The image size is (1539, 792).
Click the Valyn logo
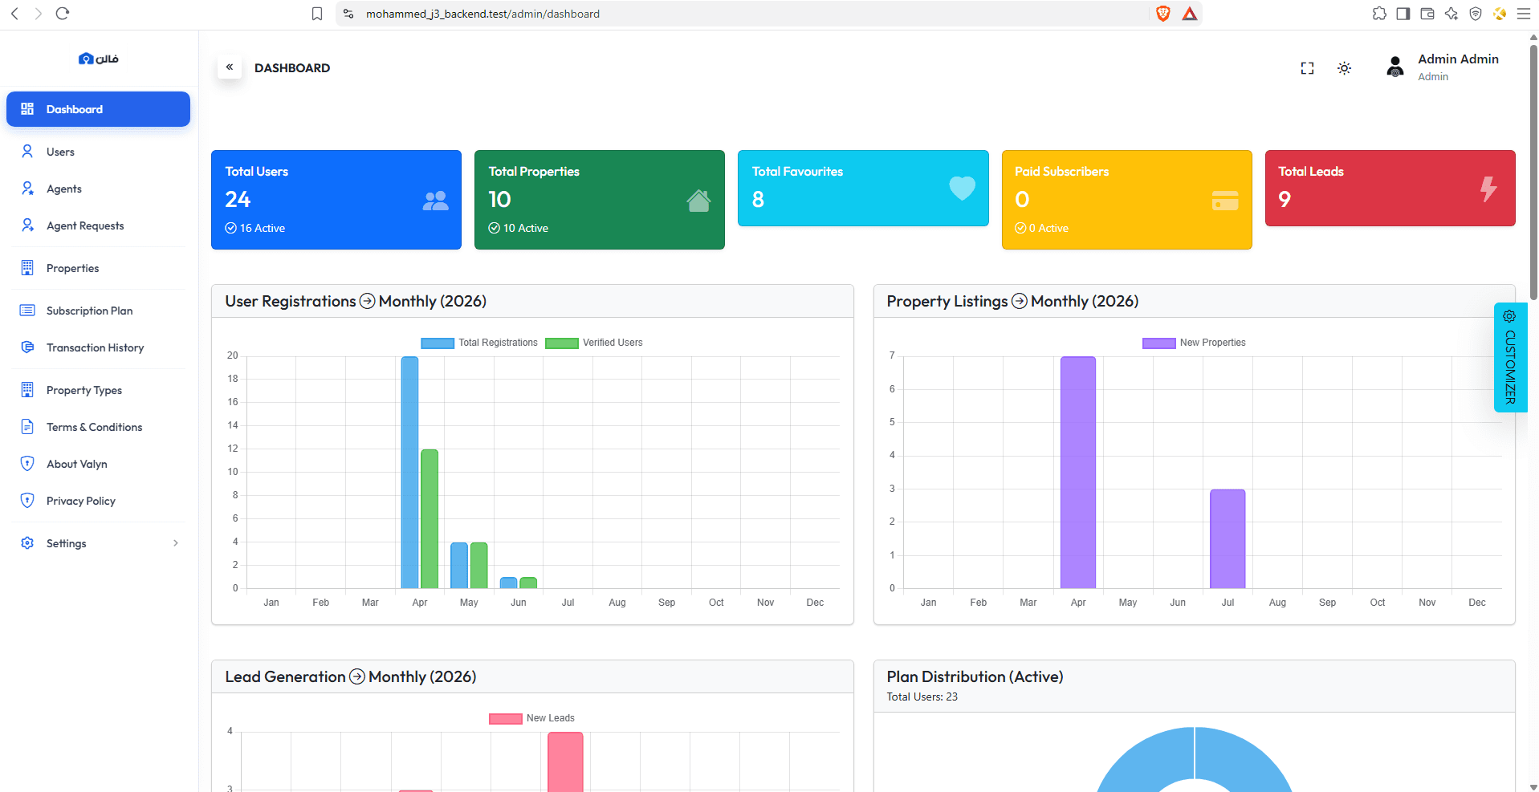point(99,59)
